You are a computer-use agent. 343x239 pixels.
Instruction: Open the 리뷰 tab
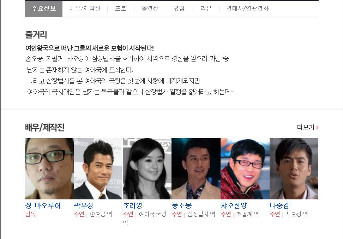pyautogui.click(x=206, y=8)
